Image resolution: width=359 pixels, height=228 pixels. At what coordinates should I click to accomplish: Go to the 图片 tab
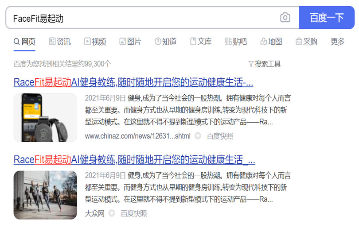tap(130, 42)
